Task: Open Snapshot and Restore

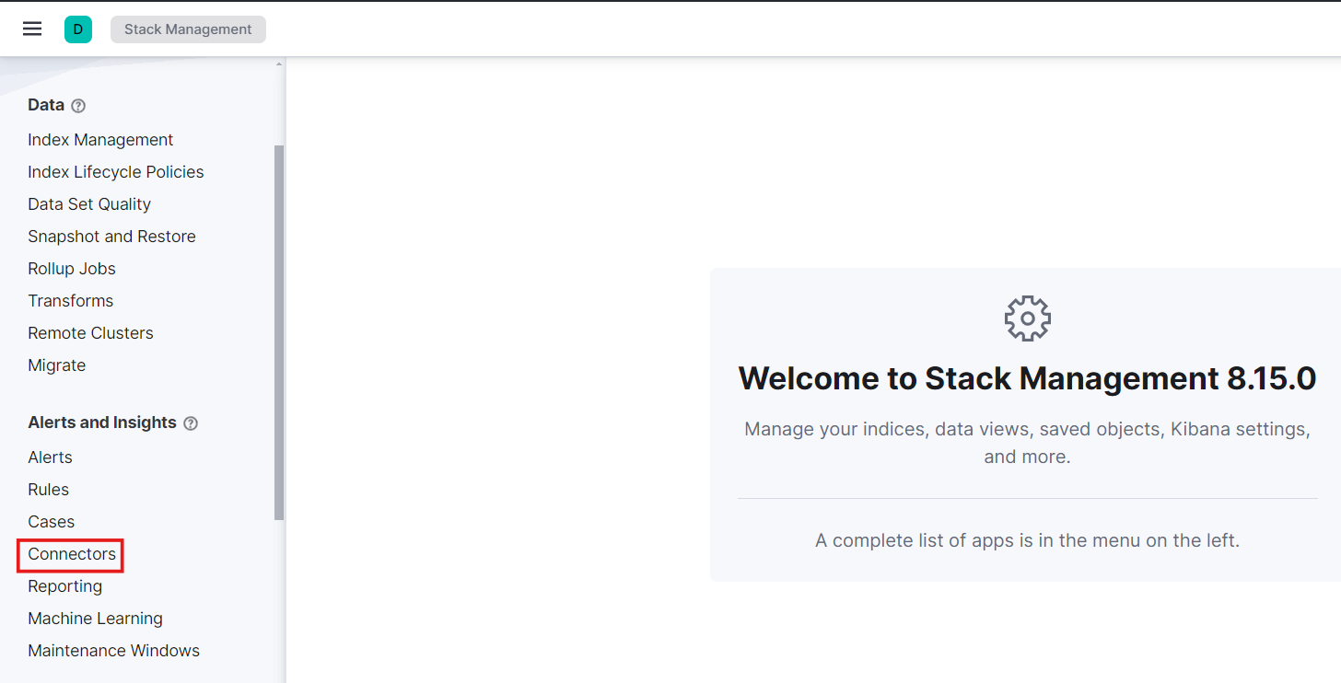Action: point(111,237)
